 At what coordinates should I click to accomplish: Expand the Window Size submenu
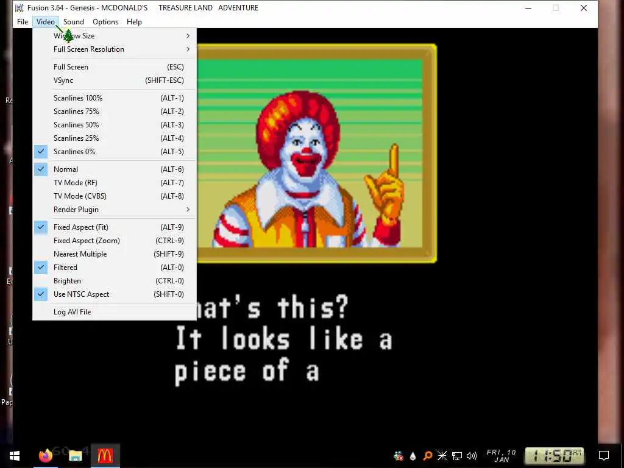point(115,36)
